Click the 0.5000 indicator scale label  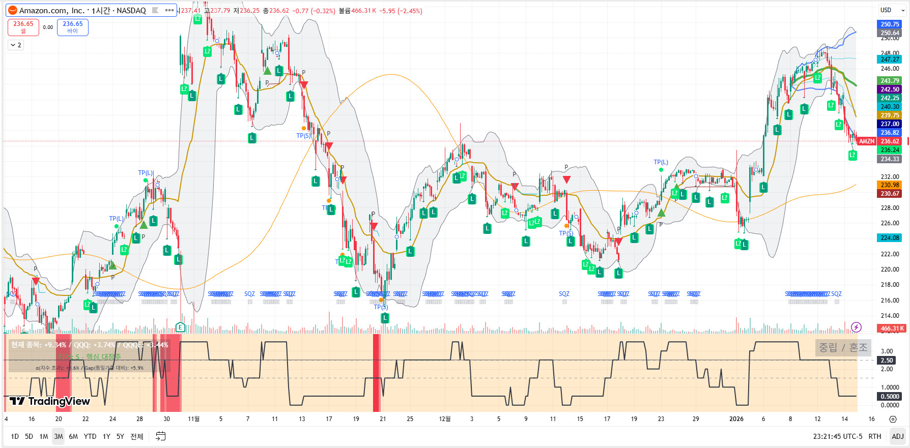click(890, 397)
